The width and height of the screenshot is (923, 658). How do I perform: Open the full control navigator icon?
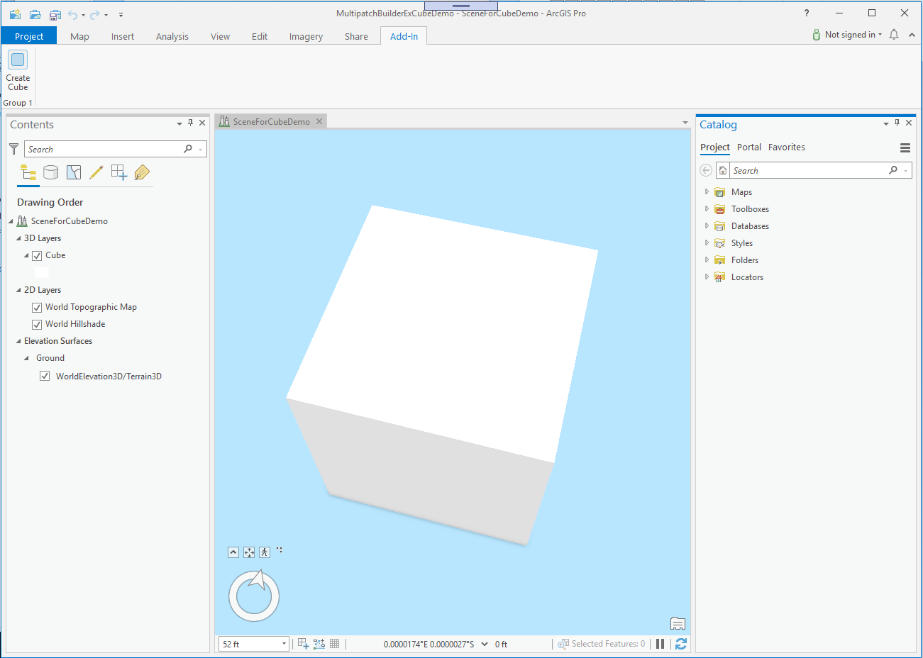pyautogui.click(x=248, y=552)
